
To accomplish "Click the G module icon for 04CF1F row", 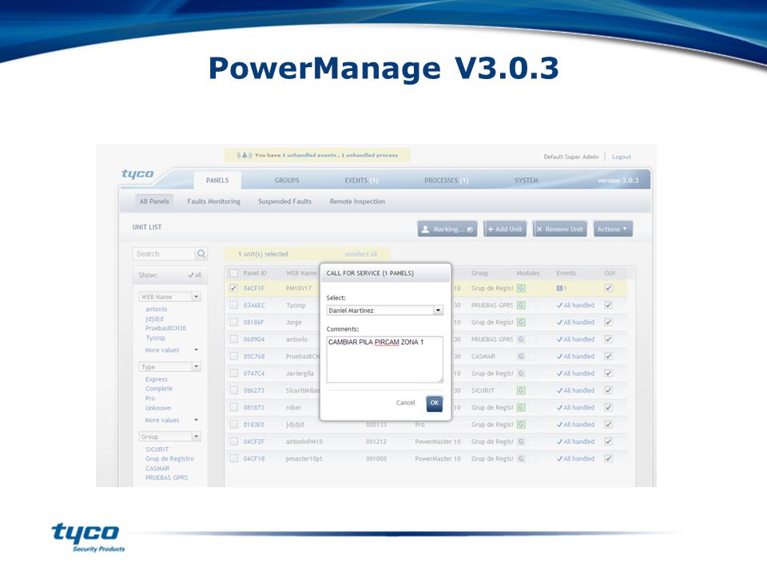I will tap(521, 288).
